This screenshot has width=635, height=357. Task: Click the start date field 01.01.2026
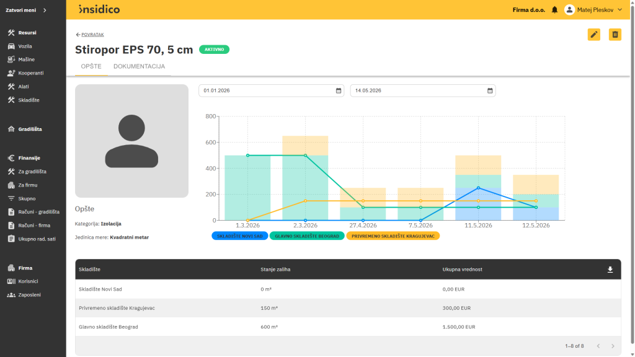pyautogui.click(x=271, y=90)
